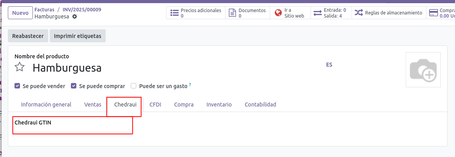The height and width of the screenshot is (157, 455).
Task: Switch to the Información general tab
Action: coord(46,105)
